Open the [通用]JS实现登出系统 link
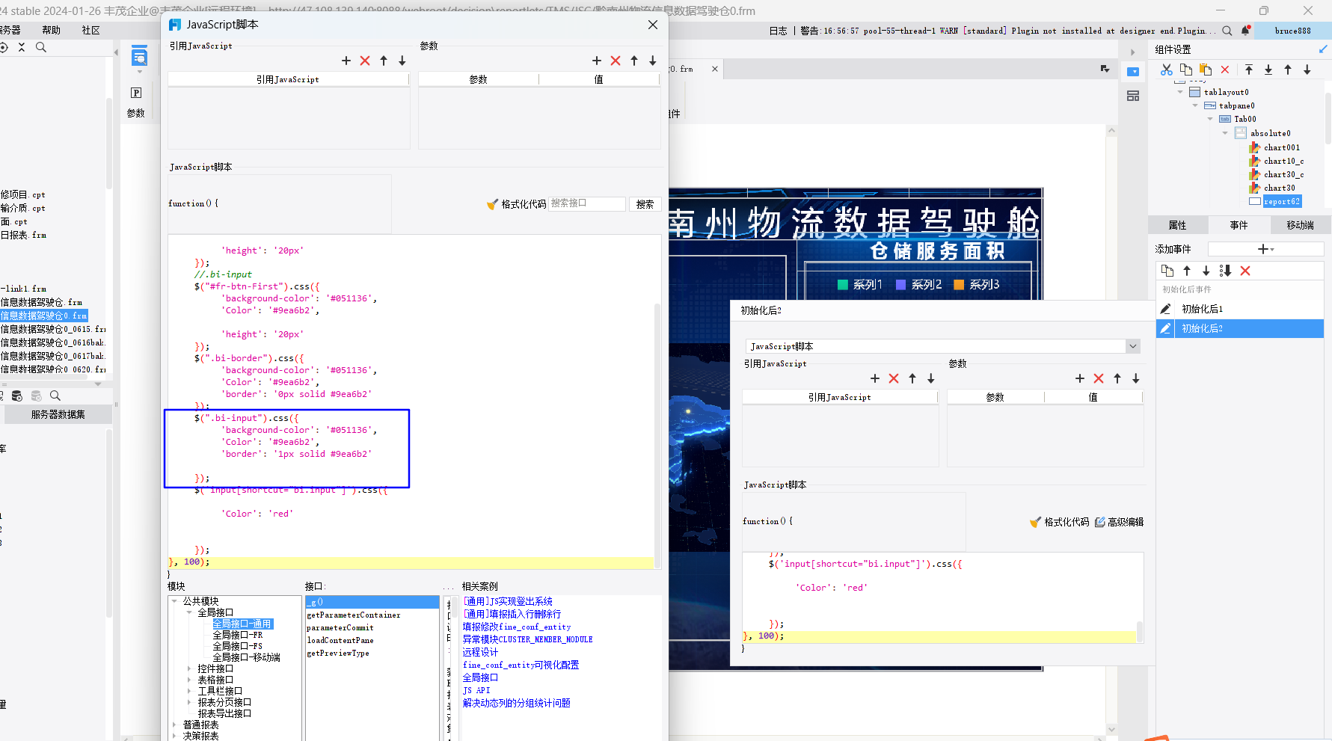Screen dimensions: 1332x741 508,601
